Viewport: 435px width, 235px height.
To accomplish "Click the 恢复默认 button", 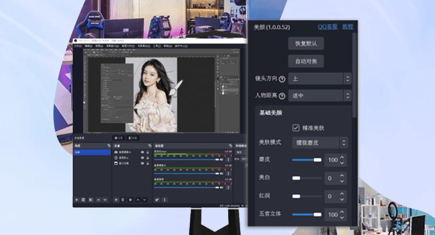I will coord(305,43).
